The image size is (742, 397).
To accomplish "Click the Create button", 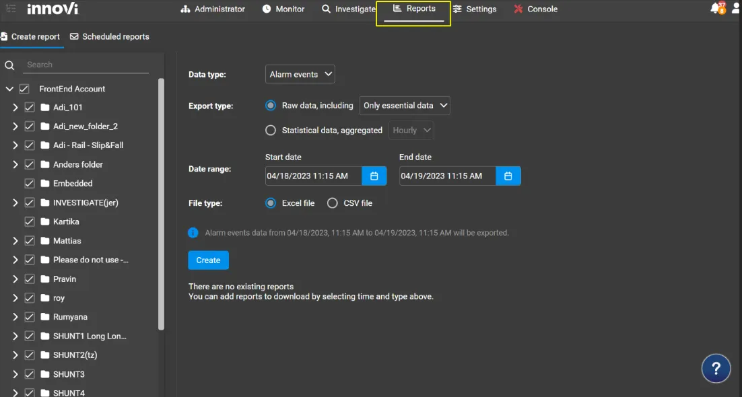I will 208,260.
